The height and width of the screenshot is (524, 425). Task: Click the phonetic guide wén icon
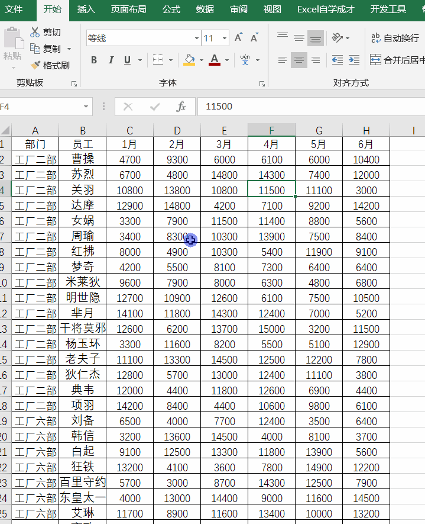(x=245, y=60)
